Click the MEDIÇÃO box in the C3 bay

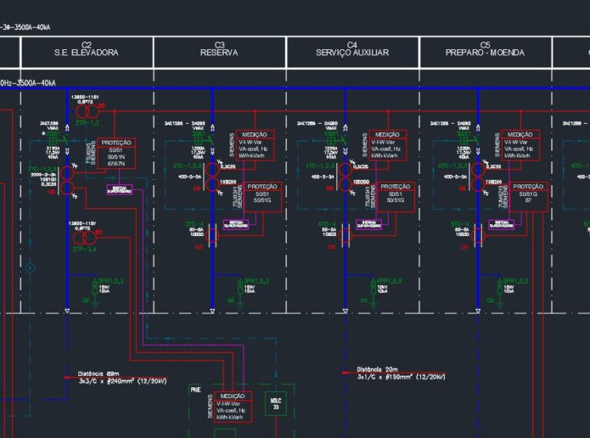point(255,144)
